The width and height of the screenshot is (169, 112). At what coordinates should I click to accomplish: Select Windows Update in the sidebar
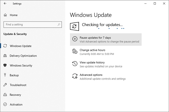click(21, 46)
